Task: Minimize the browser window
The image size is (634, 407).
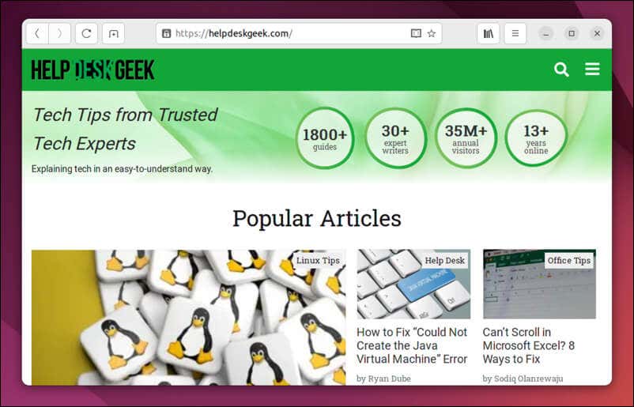Action: (545, 33)
